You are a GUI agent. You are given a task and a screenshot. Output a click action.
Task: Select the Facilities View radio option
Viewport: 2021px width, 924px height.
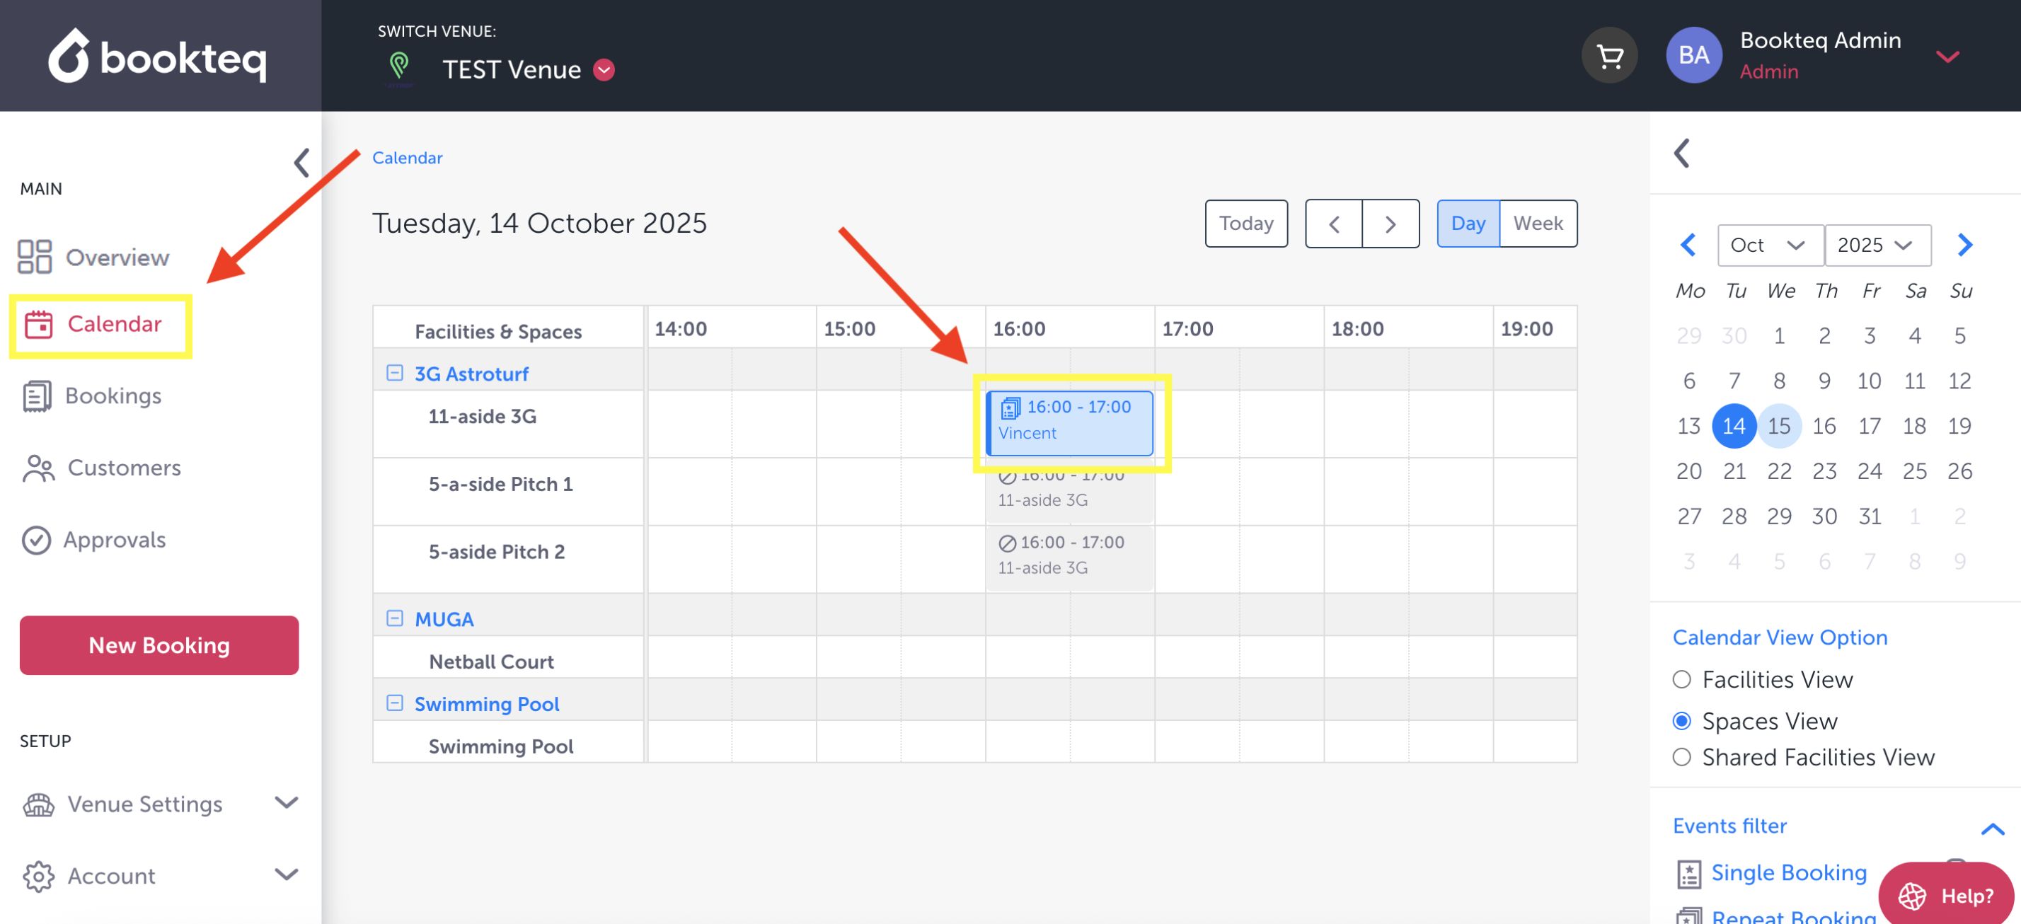click(x=1681, y=679)
